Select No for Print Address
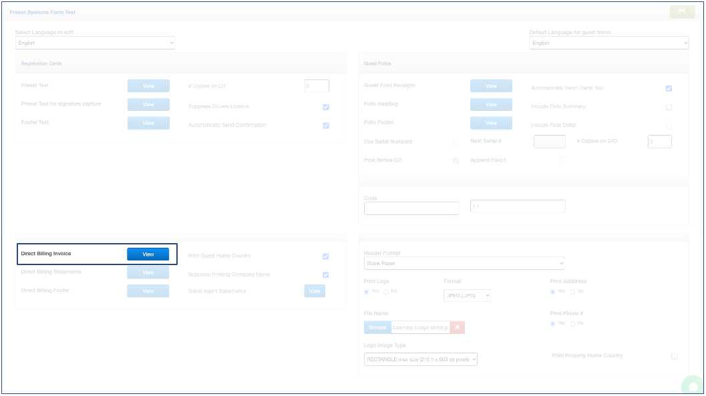This screenshot has height=396, width=706. pos(572,292)
